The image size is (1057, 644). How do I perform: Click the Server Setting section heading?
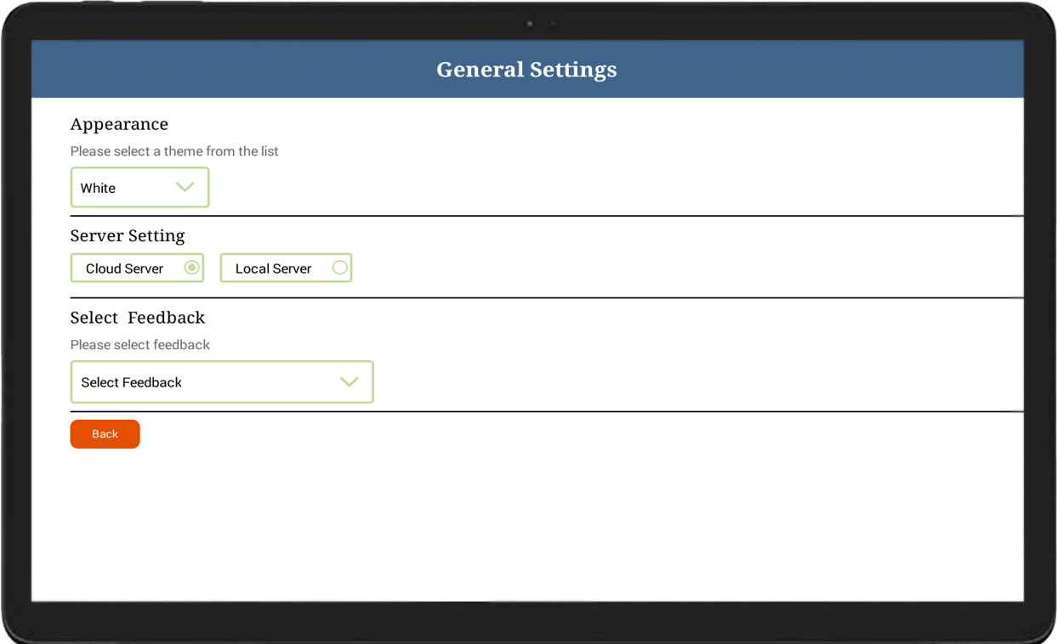pyautogui.click(x=128, y=235)
